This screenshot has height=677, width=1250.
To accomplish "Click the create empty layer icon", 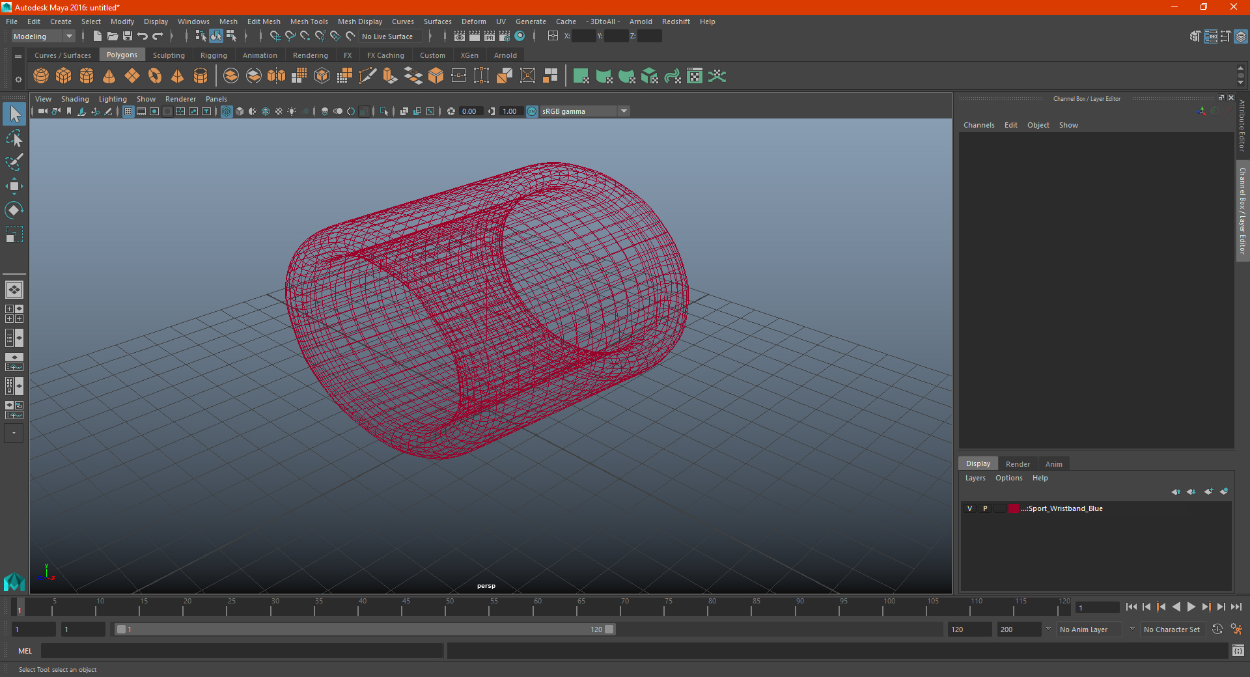I will (x=1208, y=491).
